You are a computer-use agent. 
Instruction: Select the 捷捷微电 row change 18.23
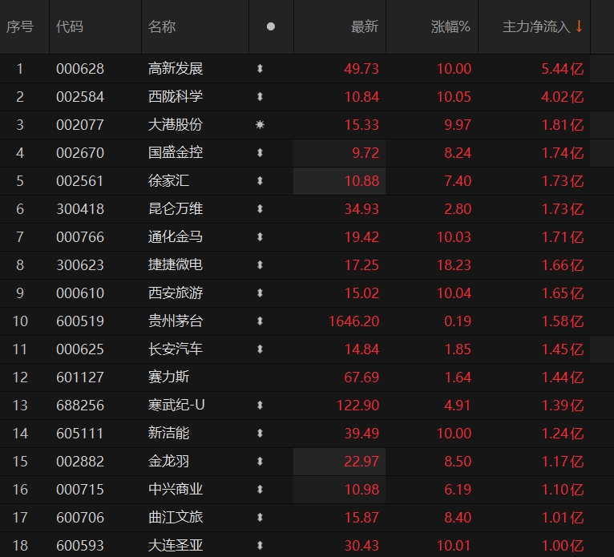pos(454,265)
